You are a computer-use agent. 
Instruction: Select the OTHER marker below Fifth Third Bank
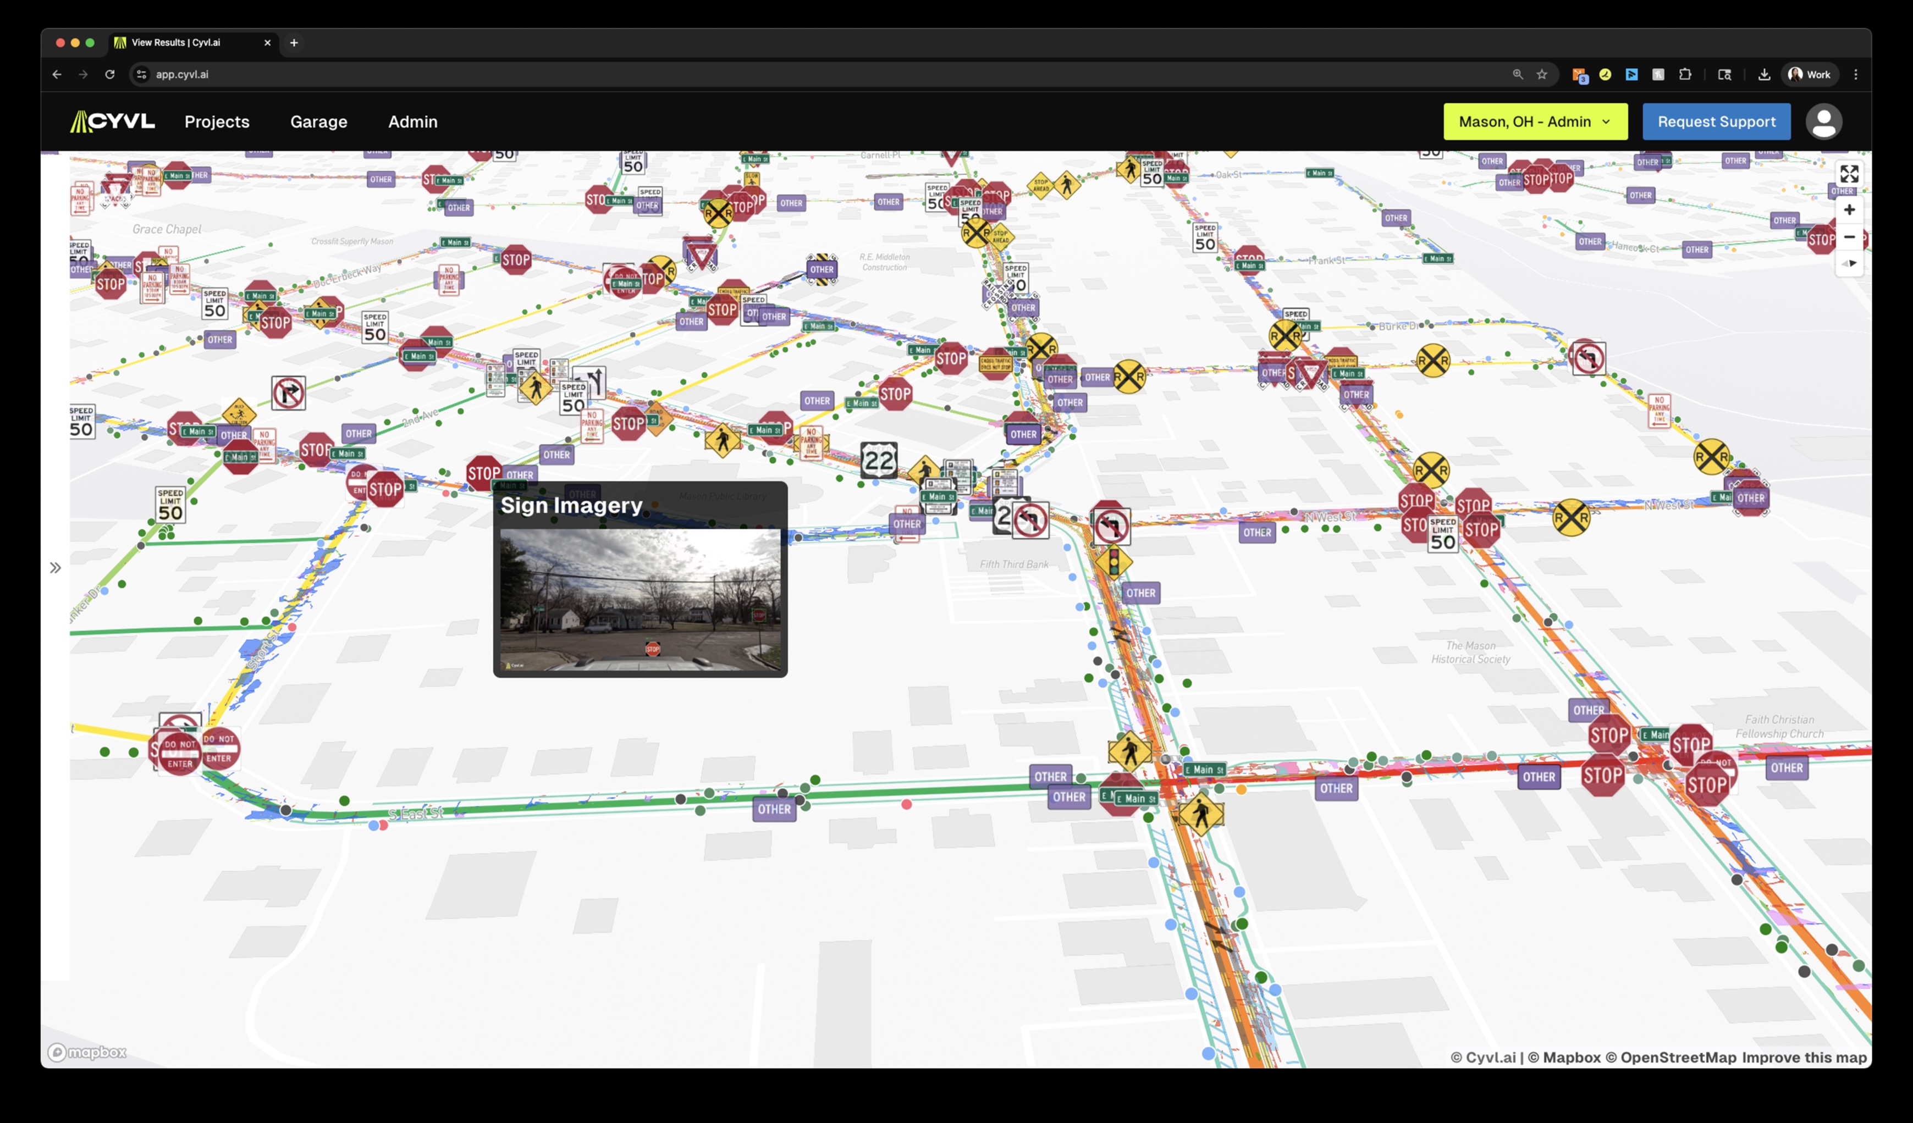click(x=1140, y=593)
